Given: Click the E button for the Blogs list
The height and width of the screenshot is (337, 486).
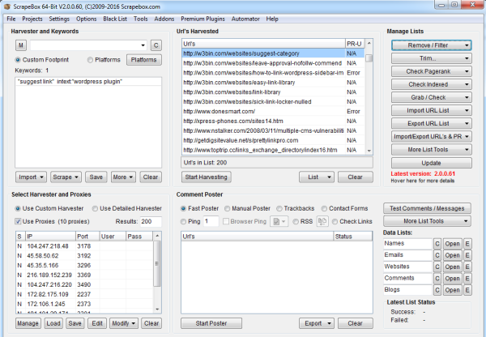Looking at the screenshot, I should (x=467, y=290).
